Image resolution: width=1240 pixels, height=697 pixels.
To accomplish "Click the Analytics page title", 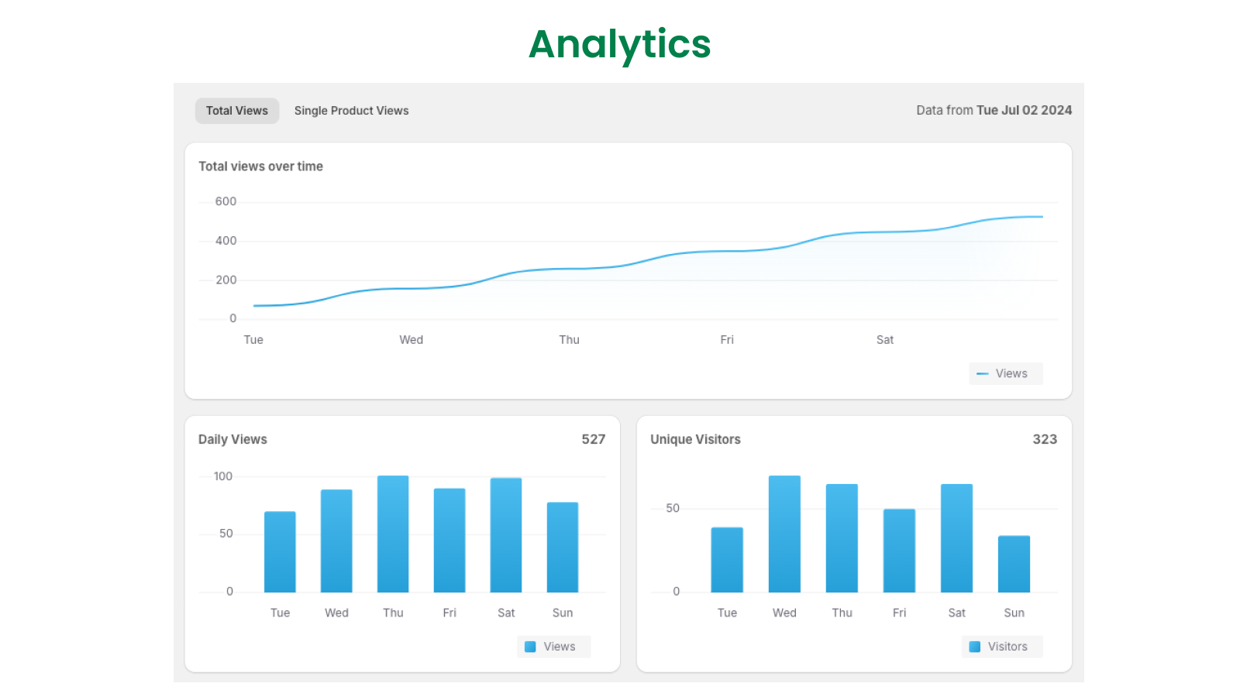I will [x=619, y=45].
